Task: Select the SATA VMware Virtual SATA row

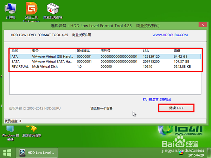Action: pos(105,61)
